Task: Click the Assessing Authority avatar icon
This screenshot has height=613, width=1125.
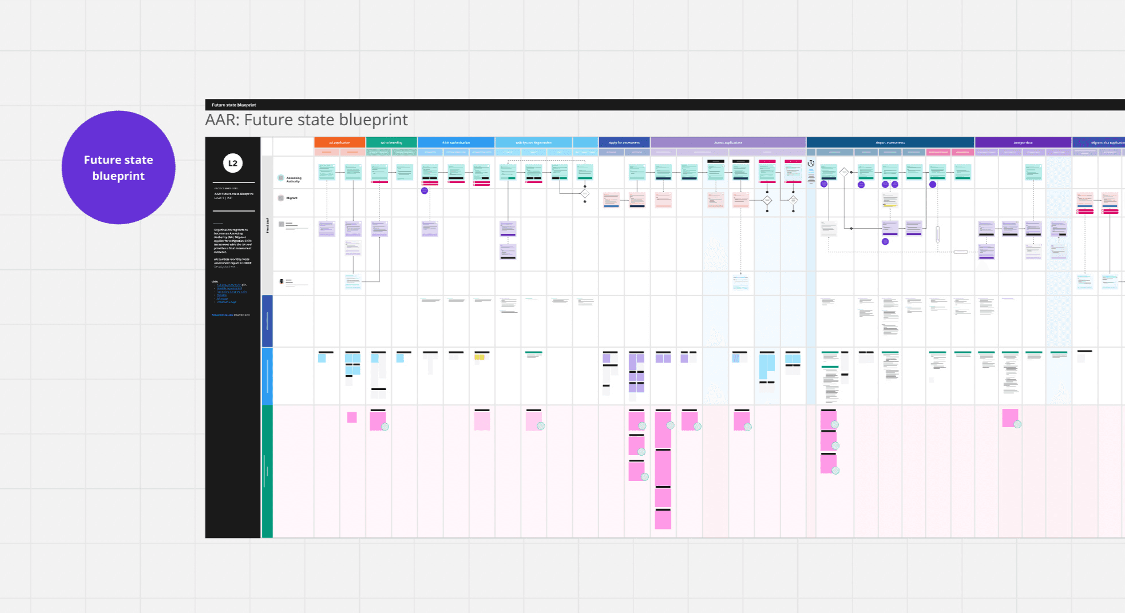Action: tap(281, 178)
